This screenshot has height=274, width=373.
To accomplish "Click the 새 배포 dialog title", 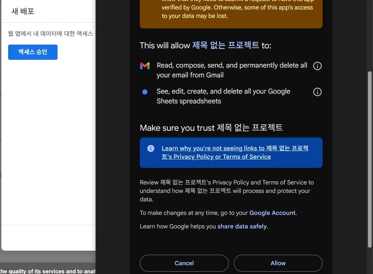I will [23, 11].
